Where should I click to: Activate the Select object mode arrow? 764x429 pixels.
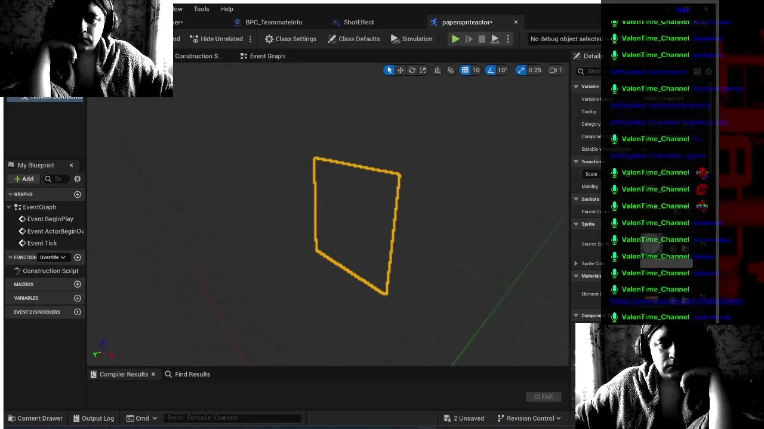tap(389, 70)
